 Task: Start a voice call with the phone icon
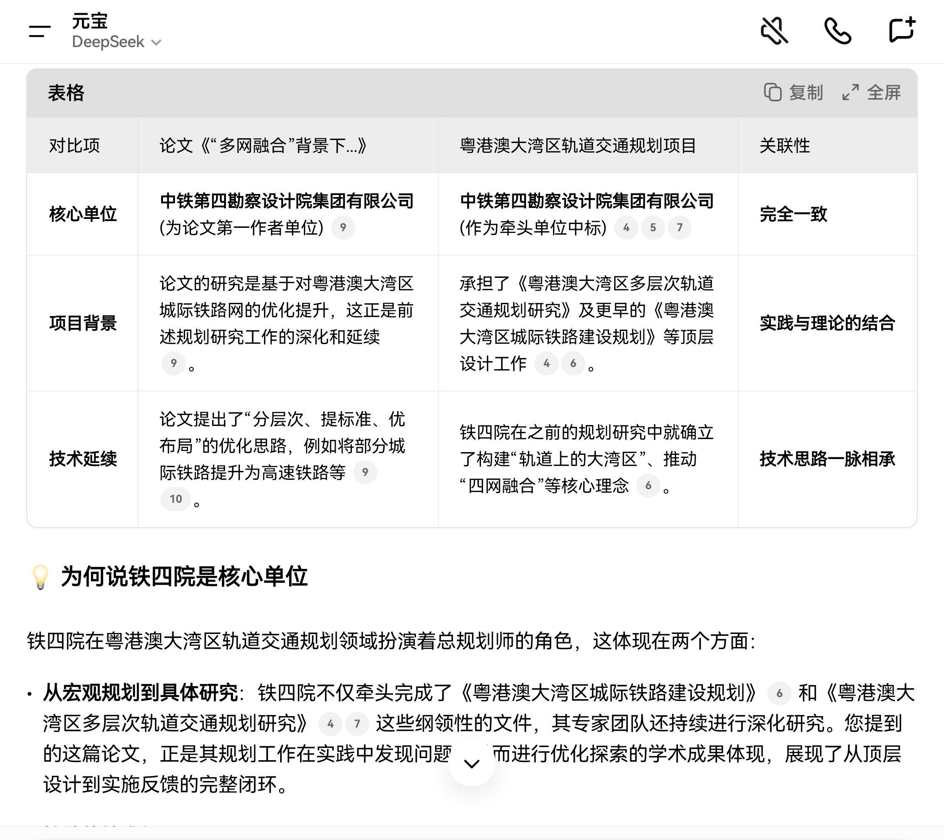point(839,31)
